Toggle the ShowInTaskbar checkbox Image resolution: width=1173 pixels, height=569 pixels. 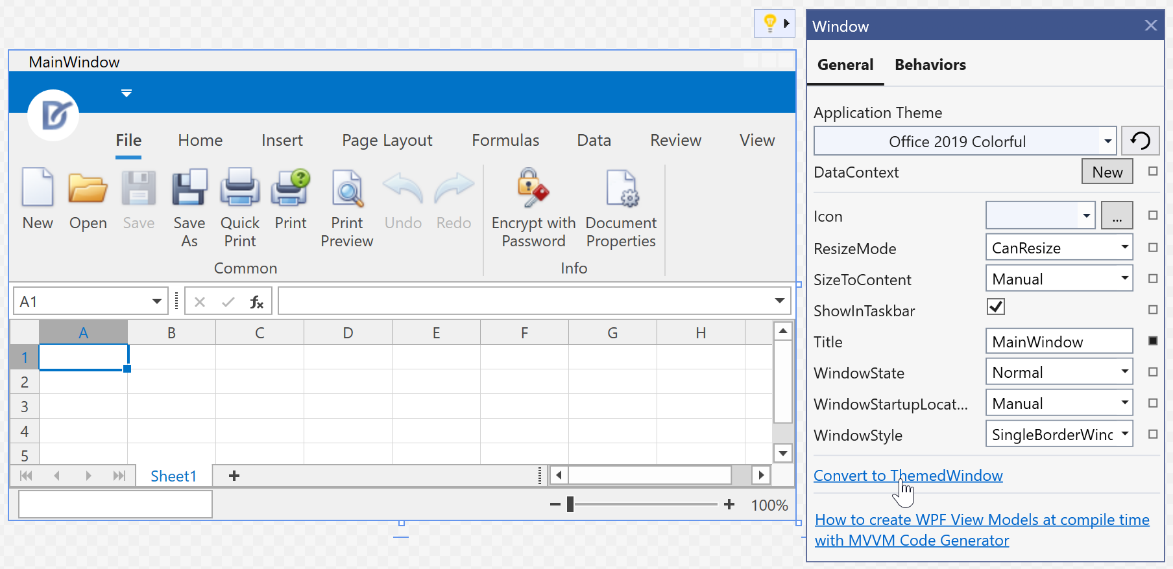995,307
